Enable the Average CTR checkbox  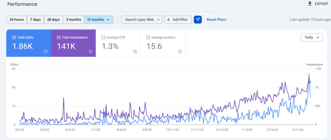coord(103,37)
